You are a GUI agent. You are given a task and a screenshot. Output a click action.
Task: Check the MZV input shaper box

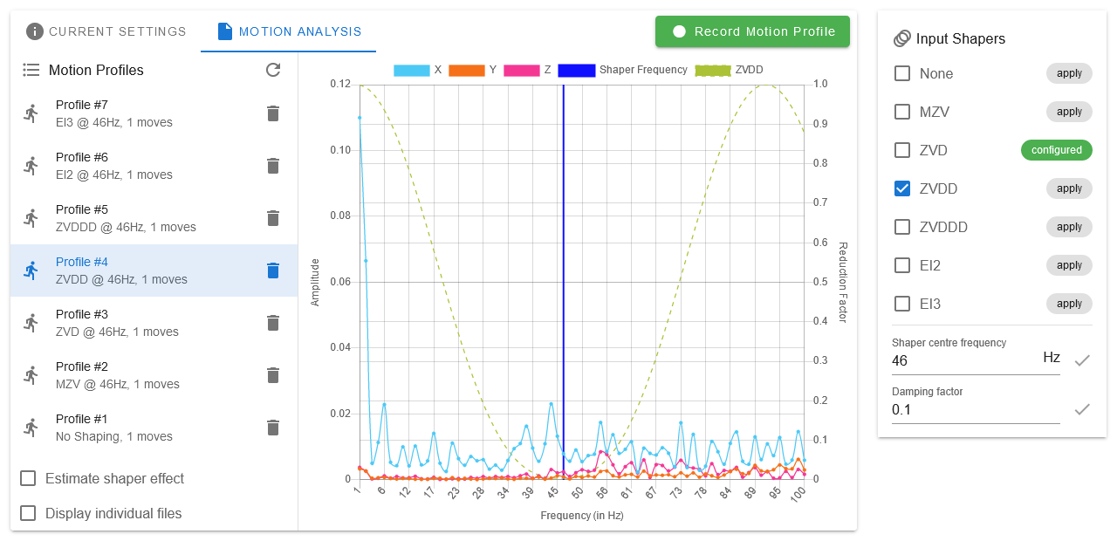(902, 112)
